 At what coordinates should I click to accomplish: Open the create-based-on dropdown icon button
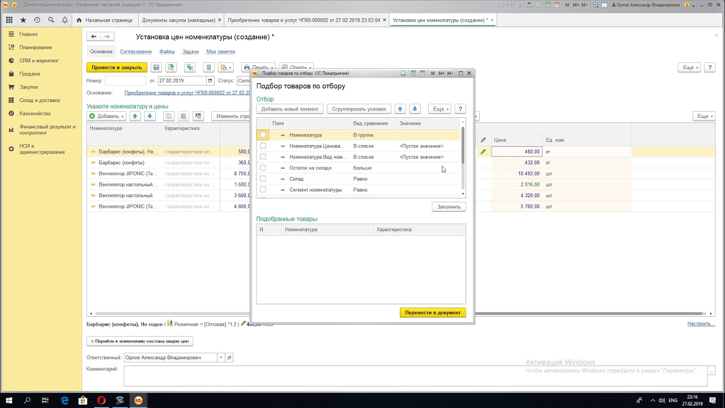(226, 67)
